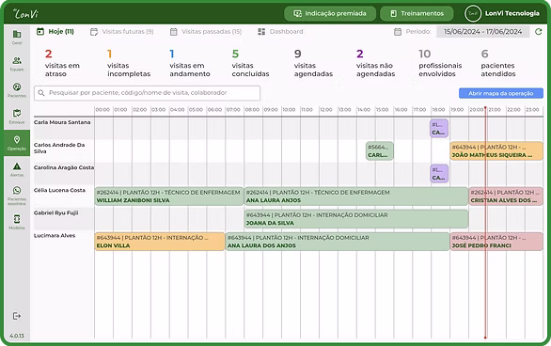The height and width of the screenshot is (346, 551).
Task: Click the calendar icon beside Período
Action: (398, 32)
